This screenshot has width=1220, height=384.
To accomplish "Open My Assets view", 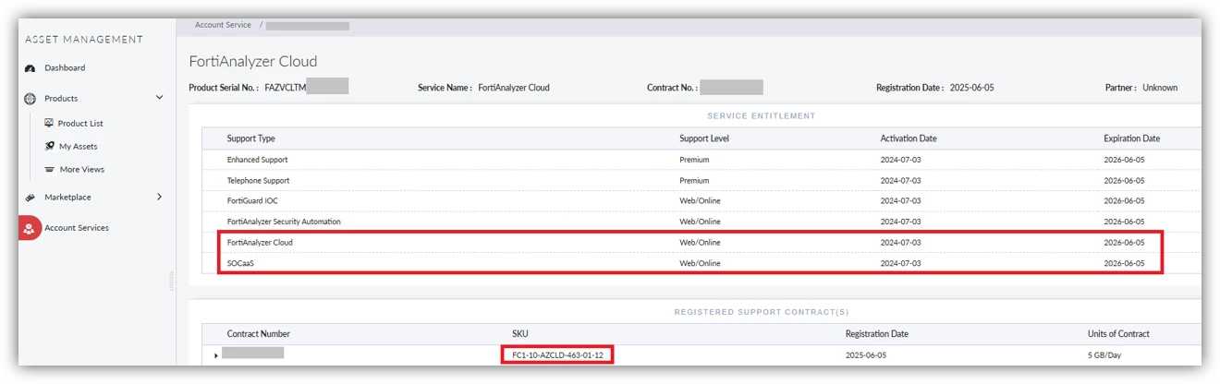I will pos(79,147).
